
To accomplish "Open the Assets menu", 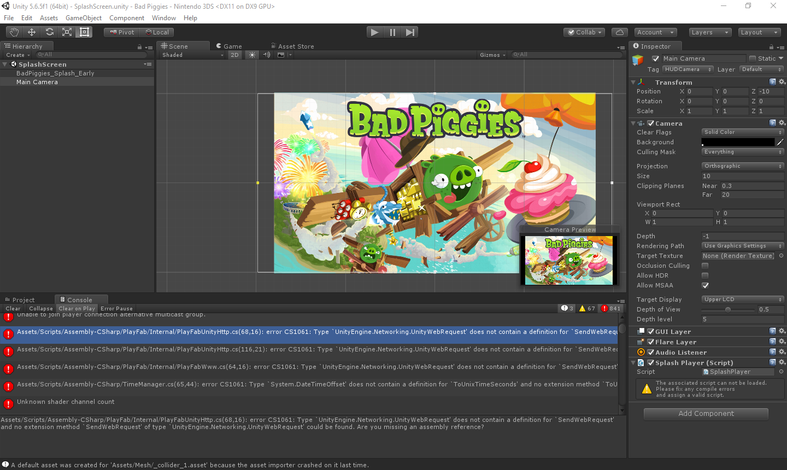I will pos(49,18).
